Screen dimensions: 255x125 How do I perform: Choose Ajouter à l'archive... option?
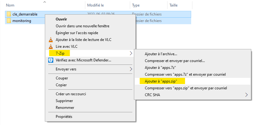(x=161, y=54)
